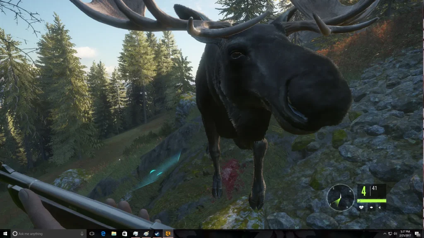
Task: Click the reserve ammo '41' in HUD
Action: [x=374, y=188]
